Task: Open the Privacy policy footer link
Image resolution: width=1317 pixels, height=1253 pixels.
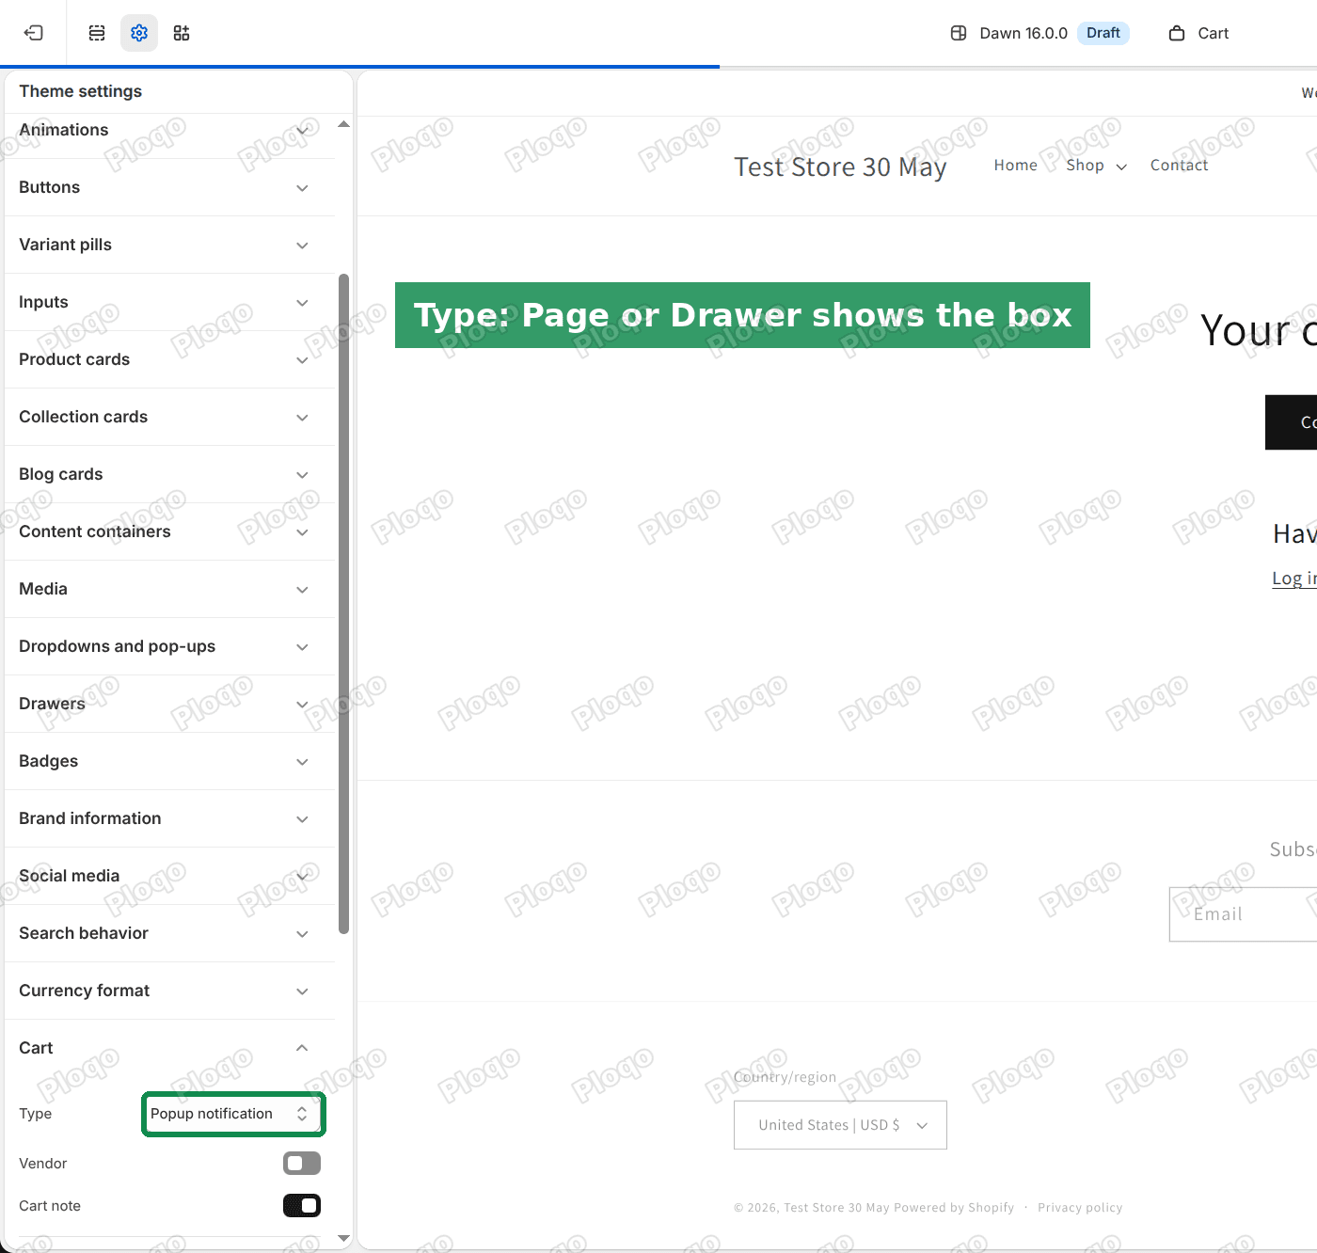Action: tap(1080, 1208)
